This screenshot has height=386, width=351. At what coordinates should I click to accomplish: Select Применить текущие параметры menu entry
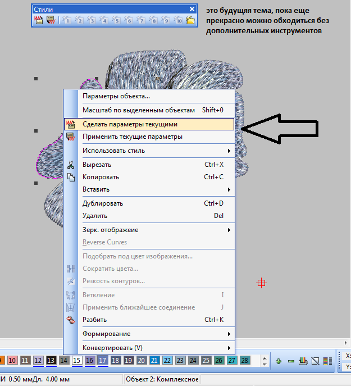coord(149,137)
